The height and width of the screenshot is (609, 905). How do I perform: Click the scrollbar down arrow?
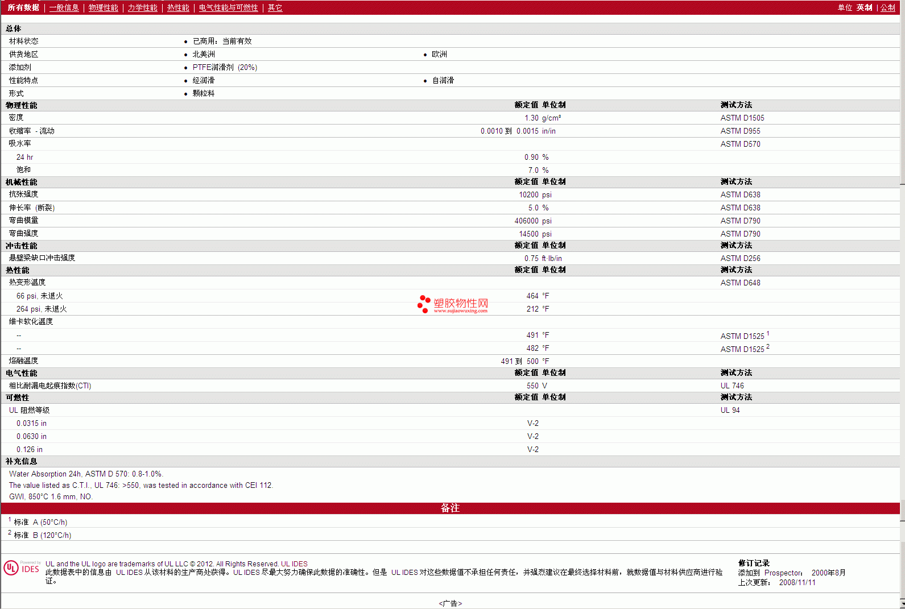pyautogui.click(x=902, y=604)
